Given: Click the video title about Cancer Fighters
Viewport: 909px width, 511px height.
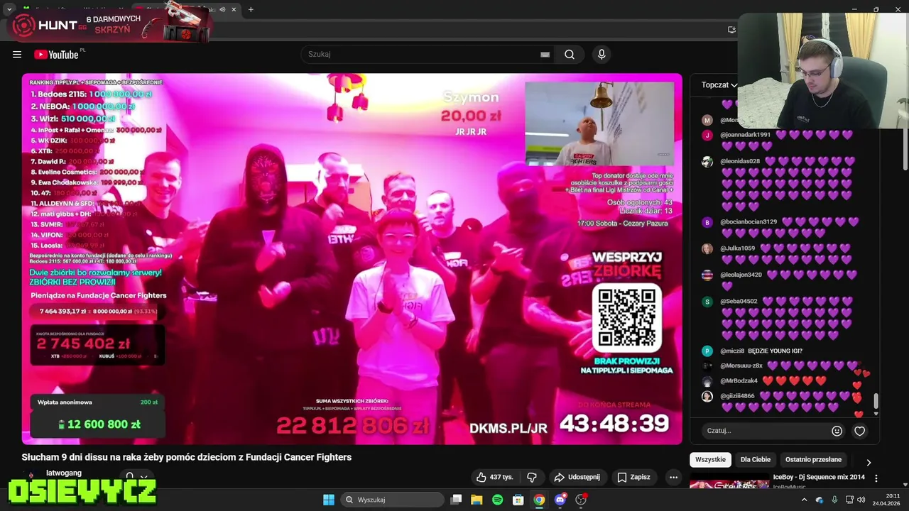Looking at the screenshot, I should click(186, 457).
